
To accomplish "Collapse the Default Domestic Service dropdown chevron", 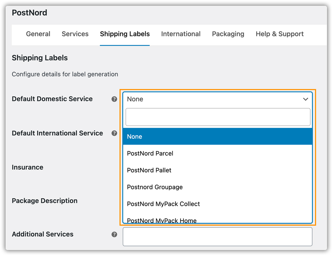I will pyautogui.click(x=305, y=99).
